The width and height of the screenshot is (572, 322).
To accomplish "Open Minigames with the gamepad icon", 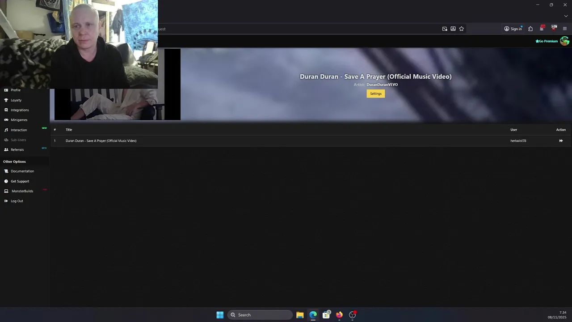I will [x=19, y=120].
